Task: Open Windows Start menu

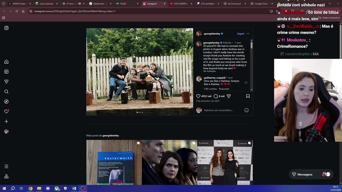Action: 4,189
